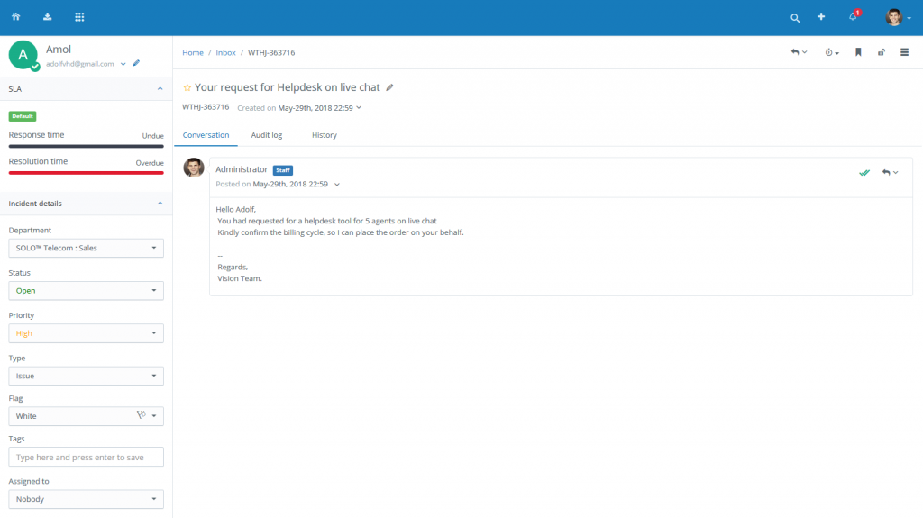923x518 pixels.
Task: Switch to the History tab
Action: 324,135
